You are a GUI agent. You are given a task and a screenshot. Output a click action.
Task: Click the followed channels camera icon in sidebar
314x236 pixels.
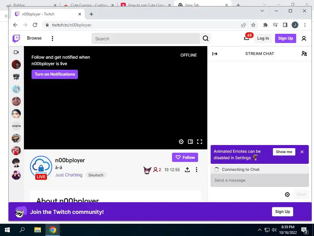click(16, 52)
